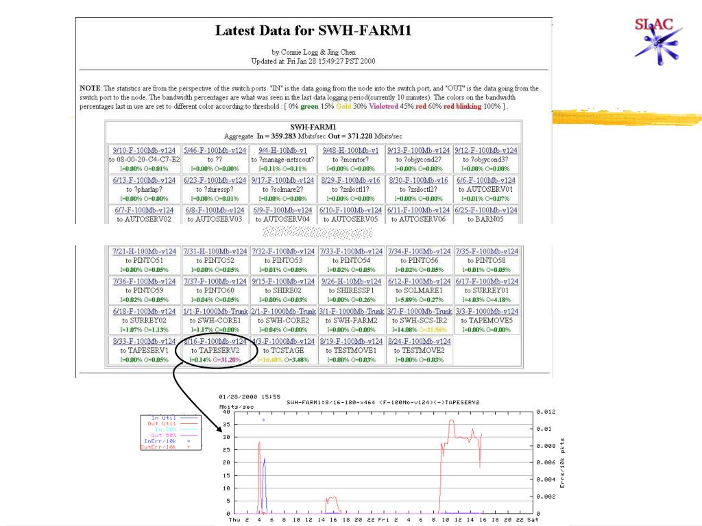The image size is (702, 526).
Task: Open the 6/6-F-100Mb-v124 AUTOSERV01 port link
Action: click(x=486, y=180)
